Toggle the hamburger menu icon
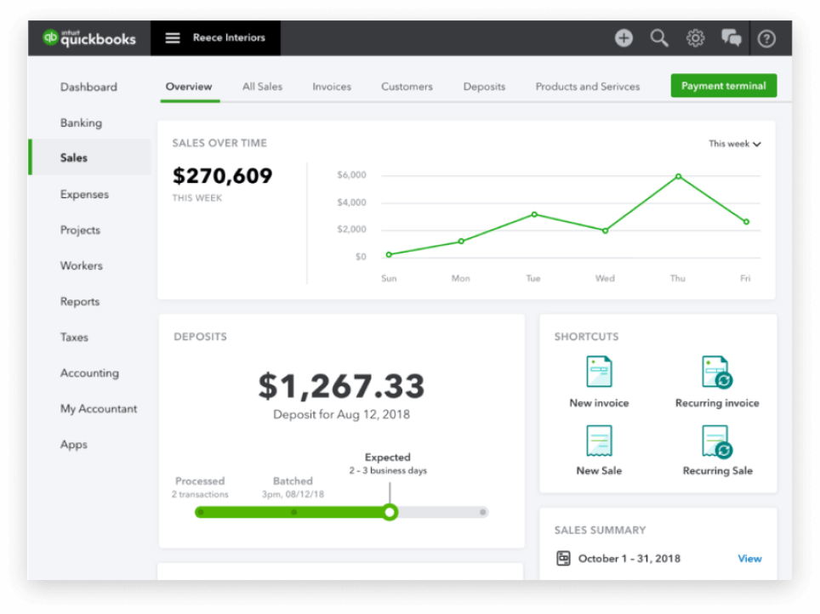This screenshot has width=820, height=614. [173, 37]
